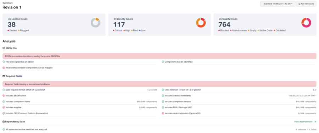Click red X beside Relationship between components
319x133 pixels.
(4, 68)
